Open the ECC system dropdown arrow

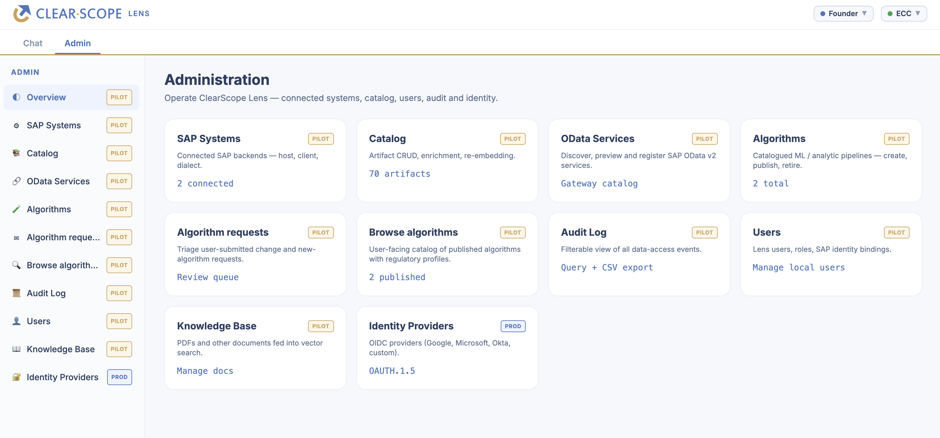(x=917, y=13)
